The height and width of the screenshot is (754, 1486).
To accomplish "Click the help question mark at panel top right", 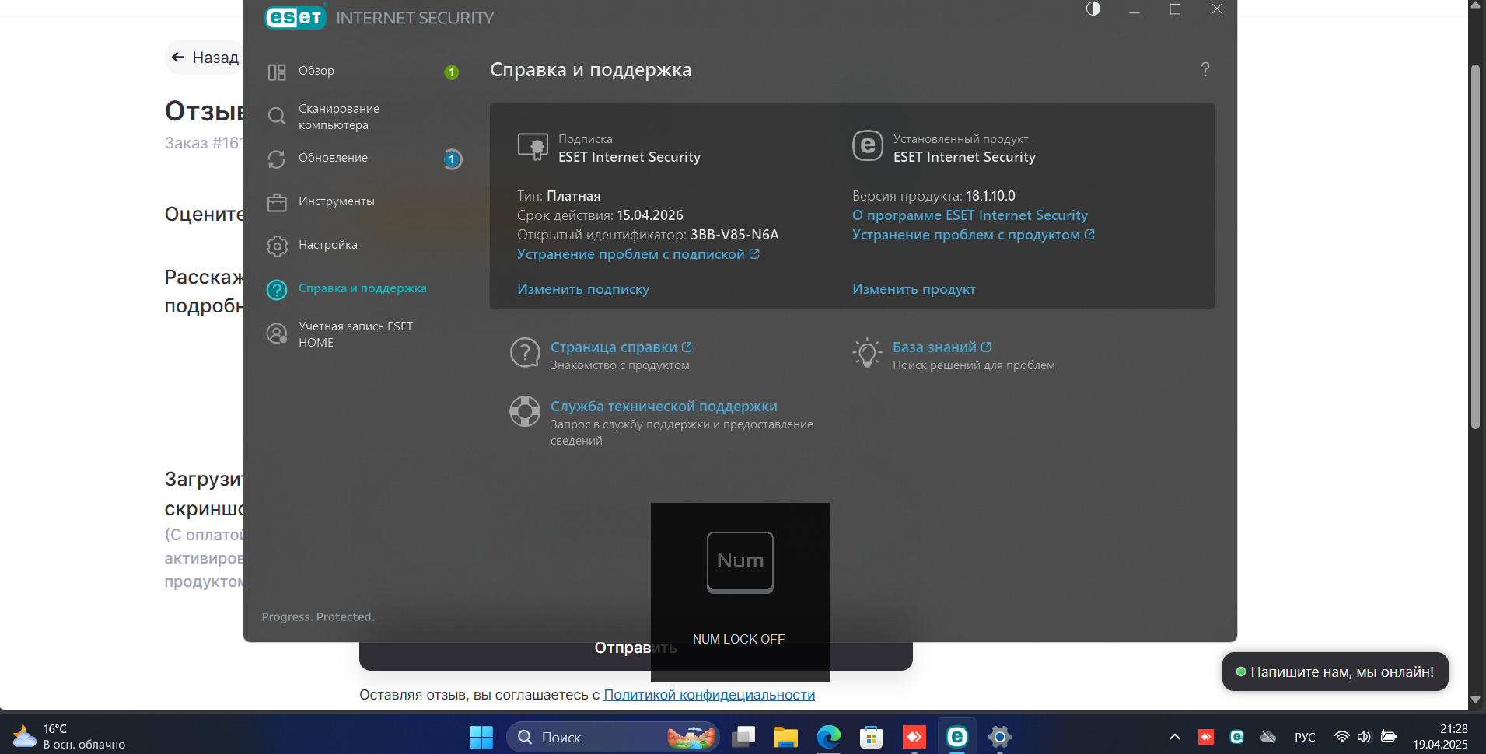I will [1205, 70].
